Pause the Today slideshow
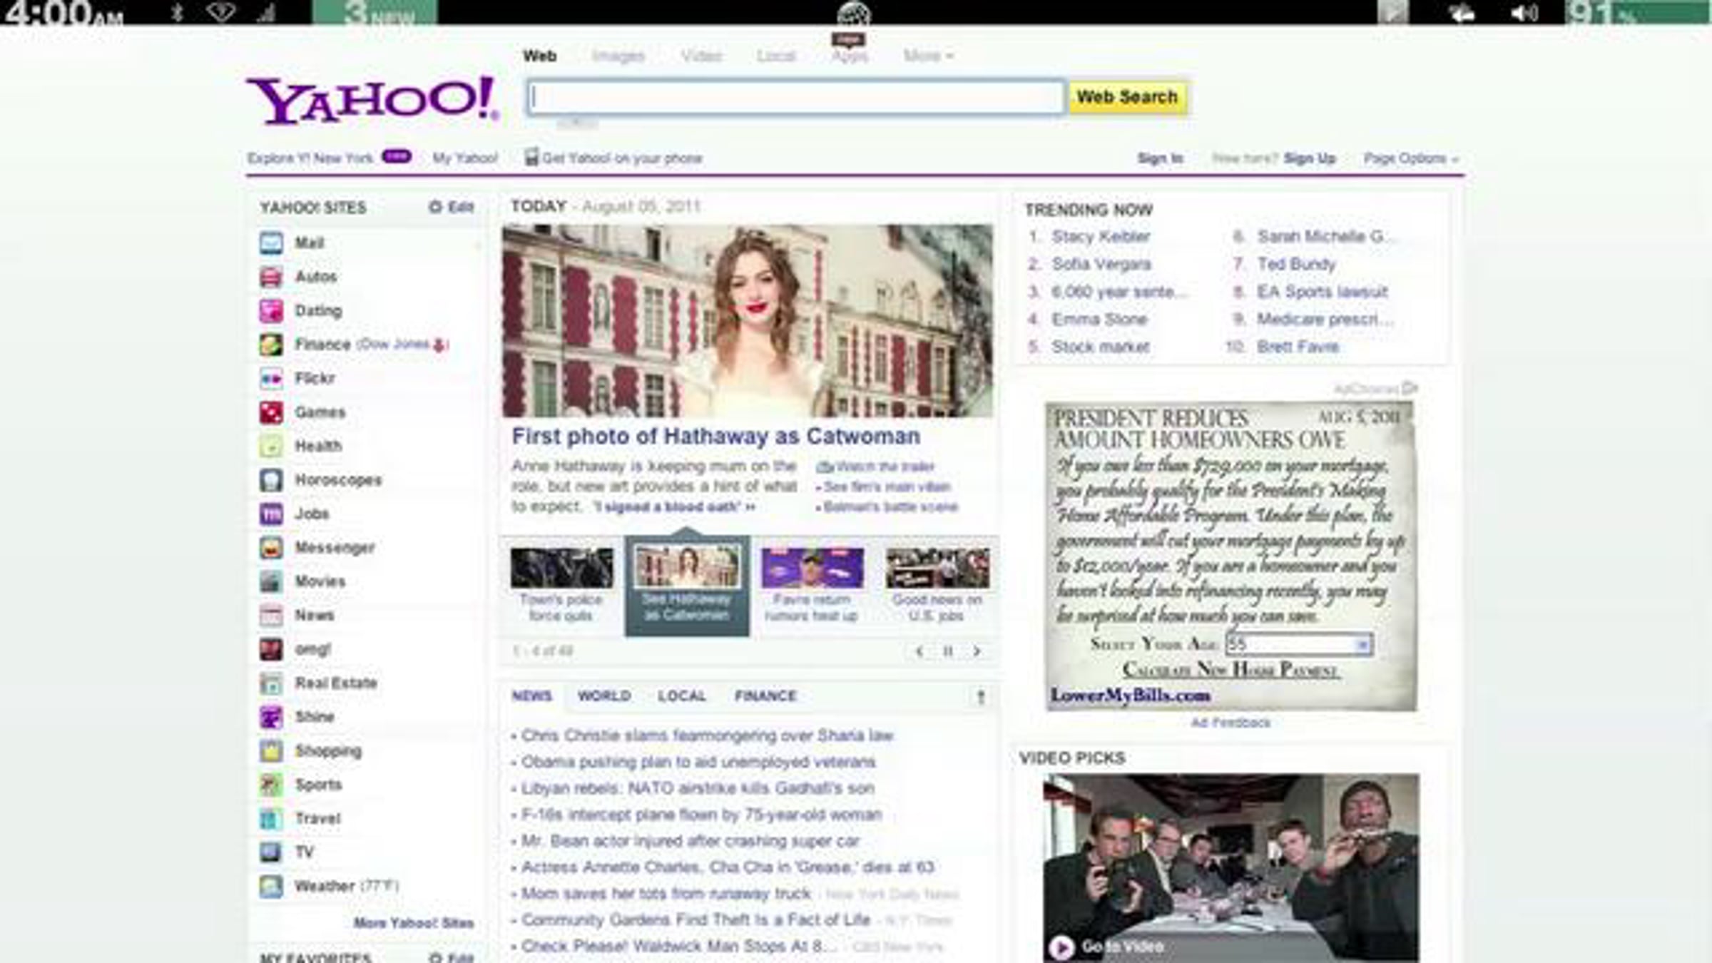This screenshot has width=1712, height=963. (948, 651)
